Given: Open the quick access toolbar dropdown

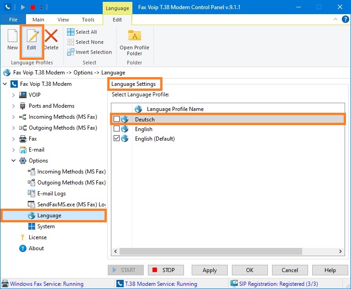Looking at the screenshot, I should [x=42, y=8].
